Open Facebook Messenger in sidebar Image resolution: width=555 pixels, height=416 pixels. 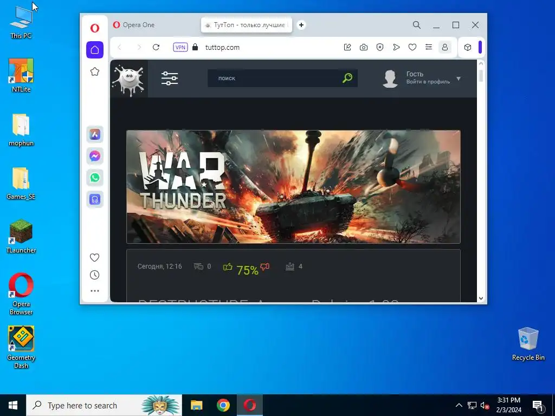point(95,156)
